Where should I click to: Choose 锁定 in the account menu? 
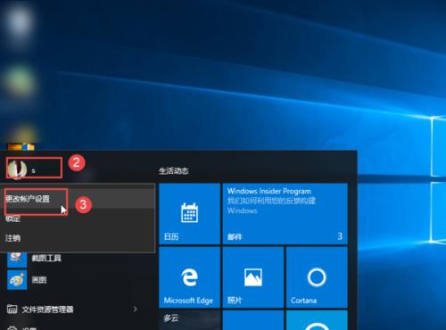pyautogui.click(x=78, y=219)
